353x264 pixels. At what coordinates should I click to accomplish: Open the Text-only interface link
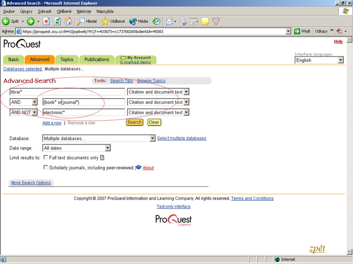click(x=174, y=207)
